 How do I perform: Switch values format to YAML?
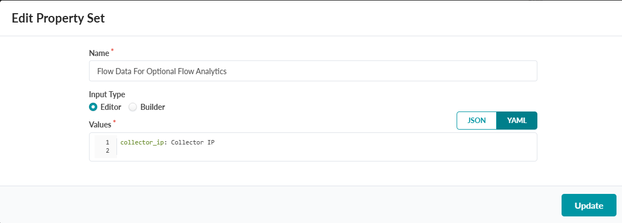pyautogui.click(x=517, y=121)
